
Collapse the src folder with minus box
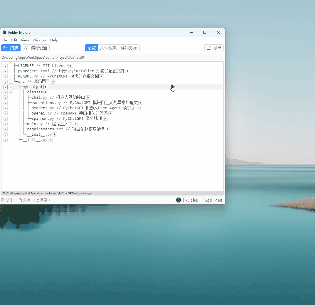(x=11, y=82)
